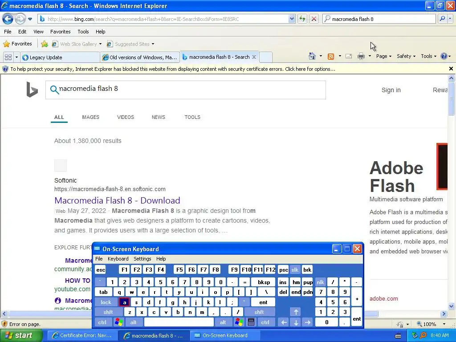Screen dimensions: 456x342
Task: Open Help via blue question mark icon
Action: tap(444, 56)
